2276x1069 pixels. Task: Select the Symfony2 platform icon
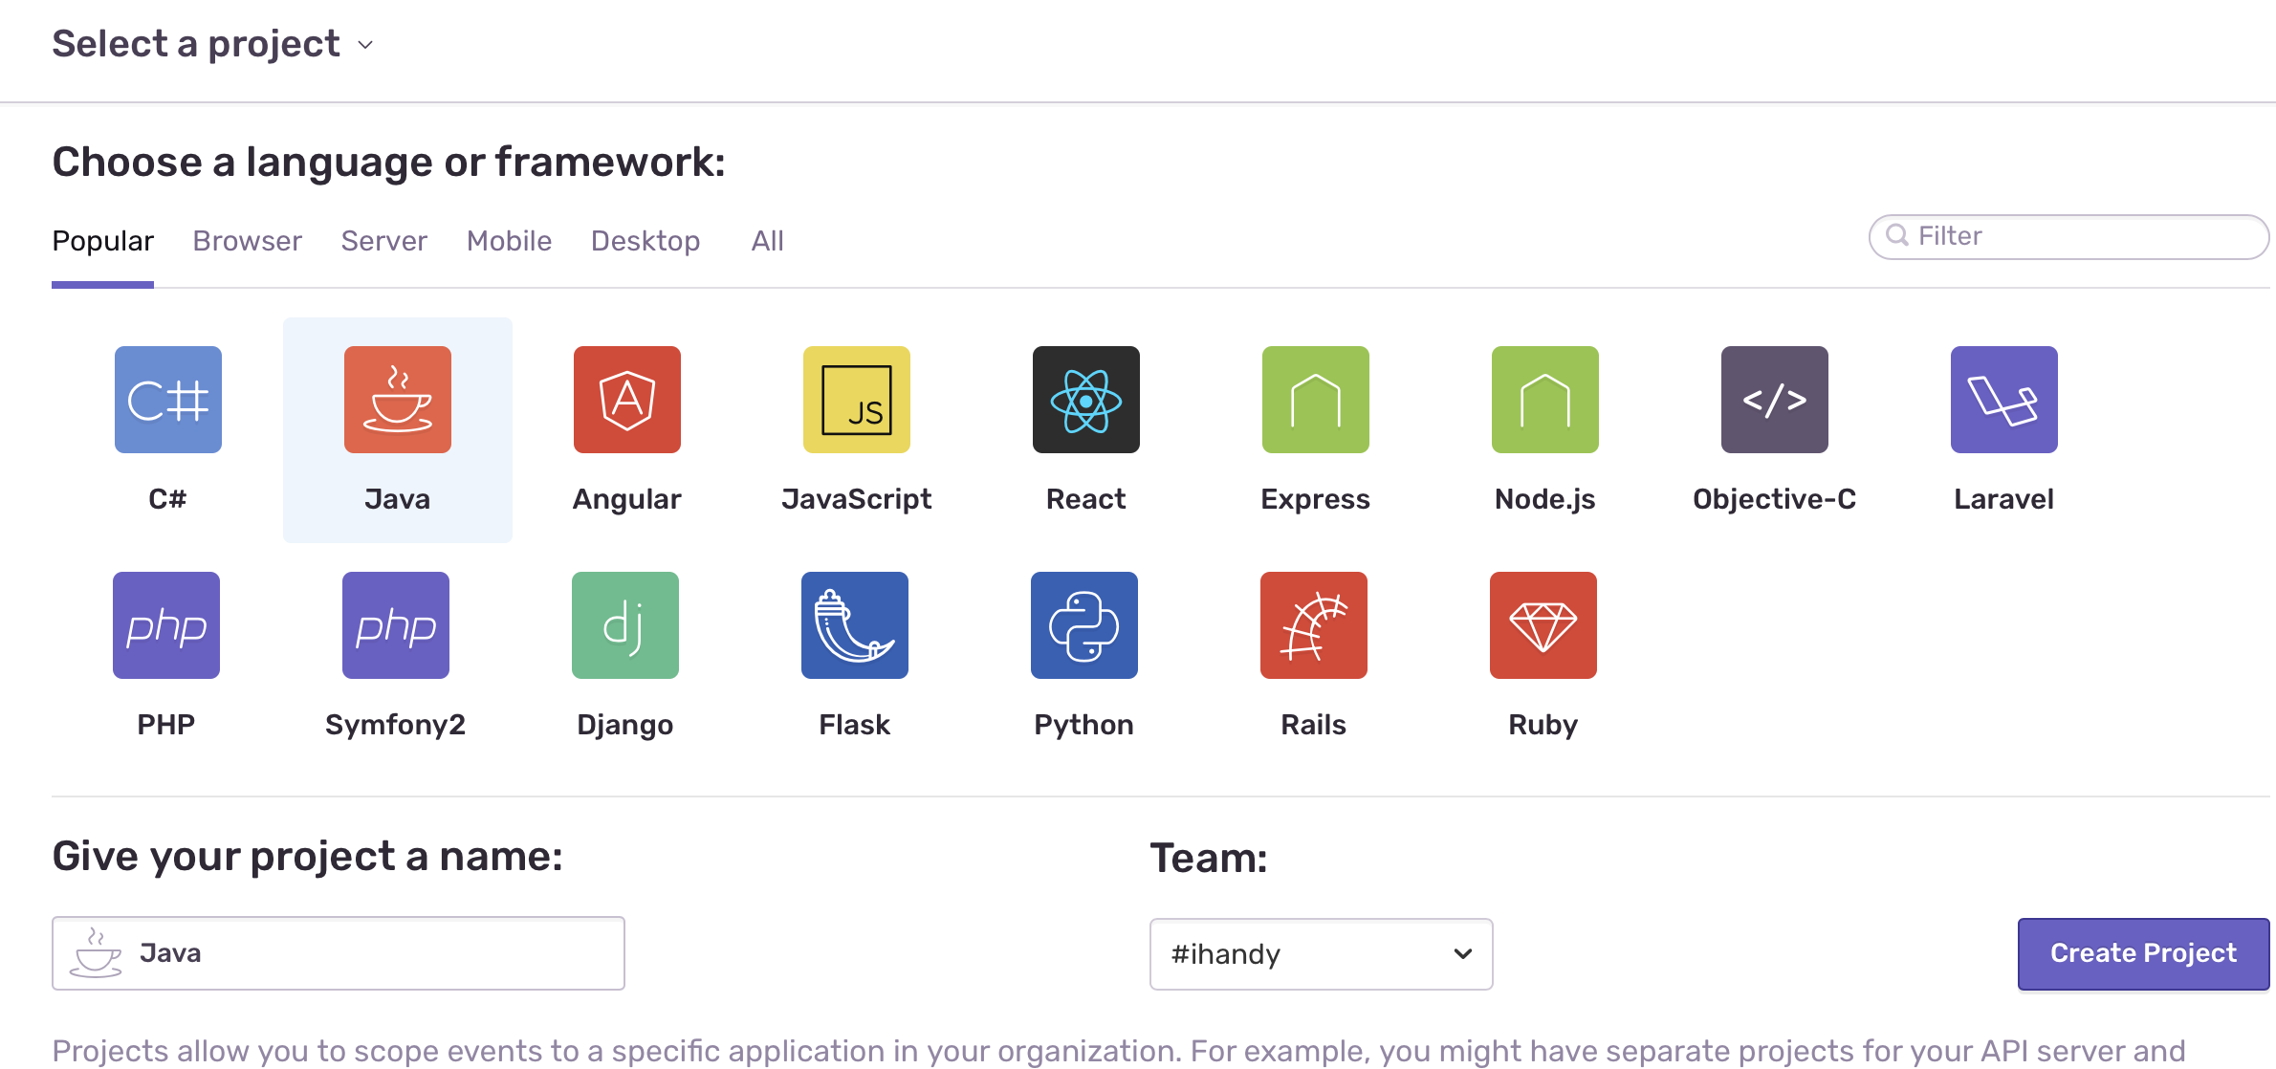point(396,625)
